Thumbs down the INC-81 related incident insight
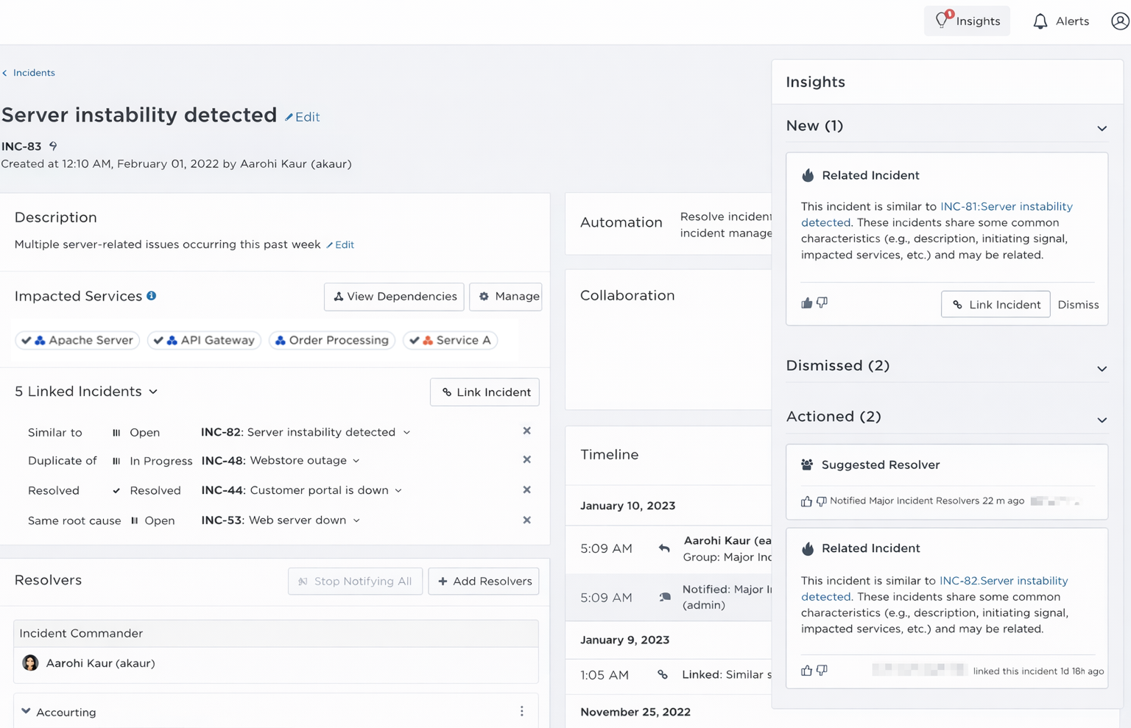This screenshot has width=1131, height=728. point(822,303)
